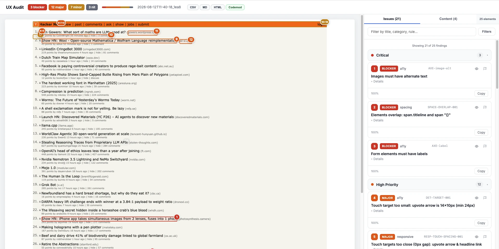The image size is (499, 249).
Task: Select the 6+7+8 marker pin on preview
Action: point(61,23)
